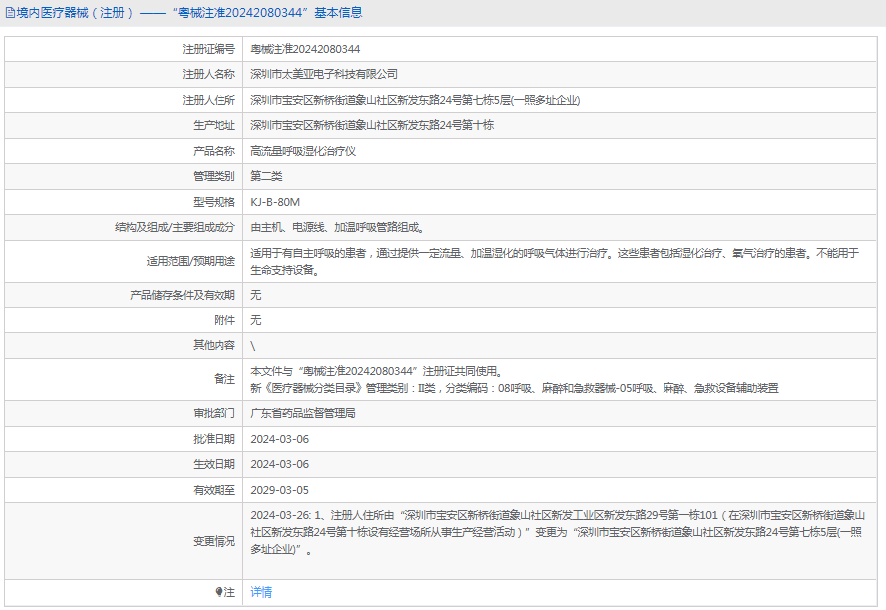
Task: Click the 变更情况 label
Action: click(214, 541)
